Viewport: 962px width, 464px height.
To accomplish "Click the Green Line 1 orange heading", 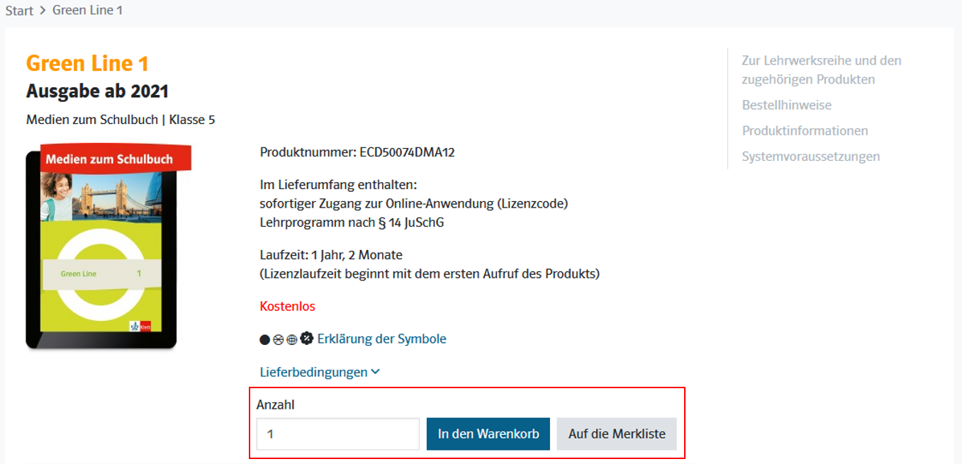I will 87,64.
